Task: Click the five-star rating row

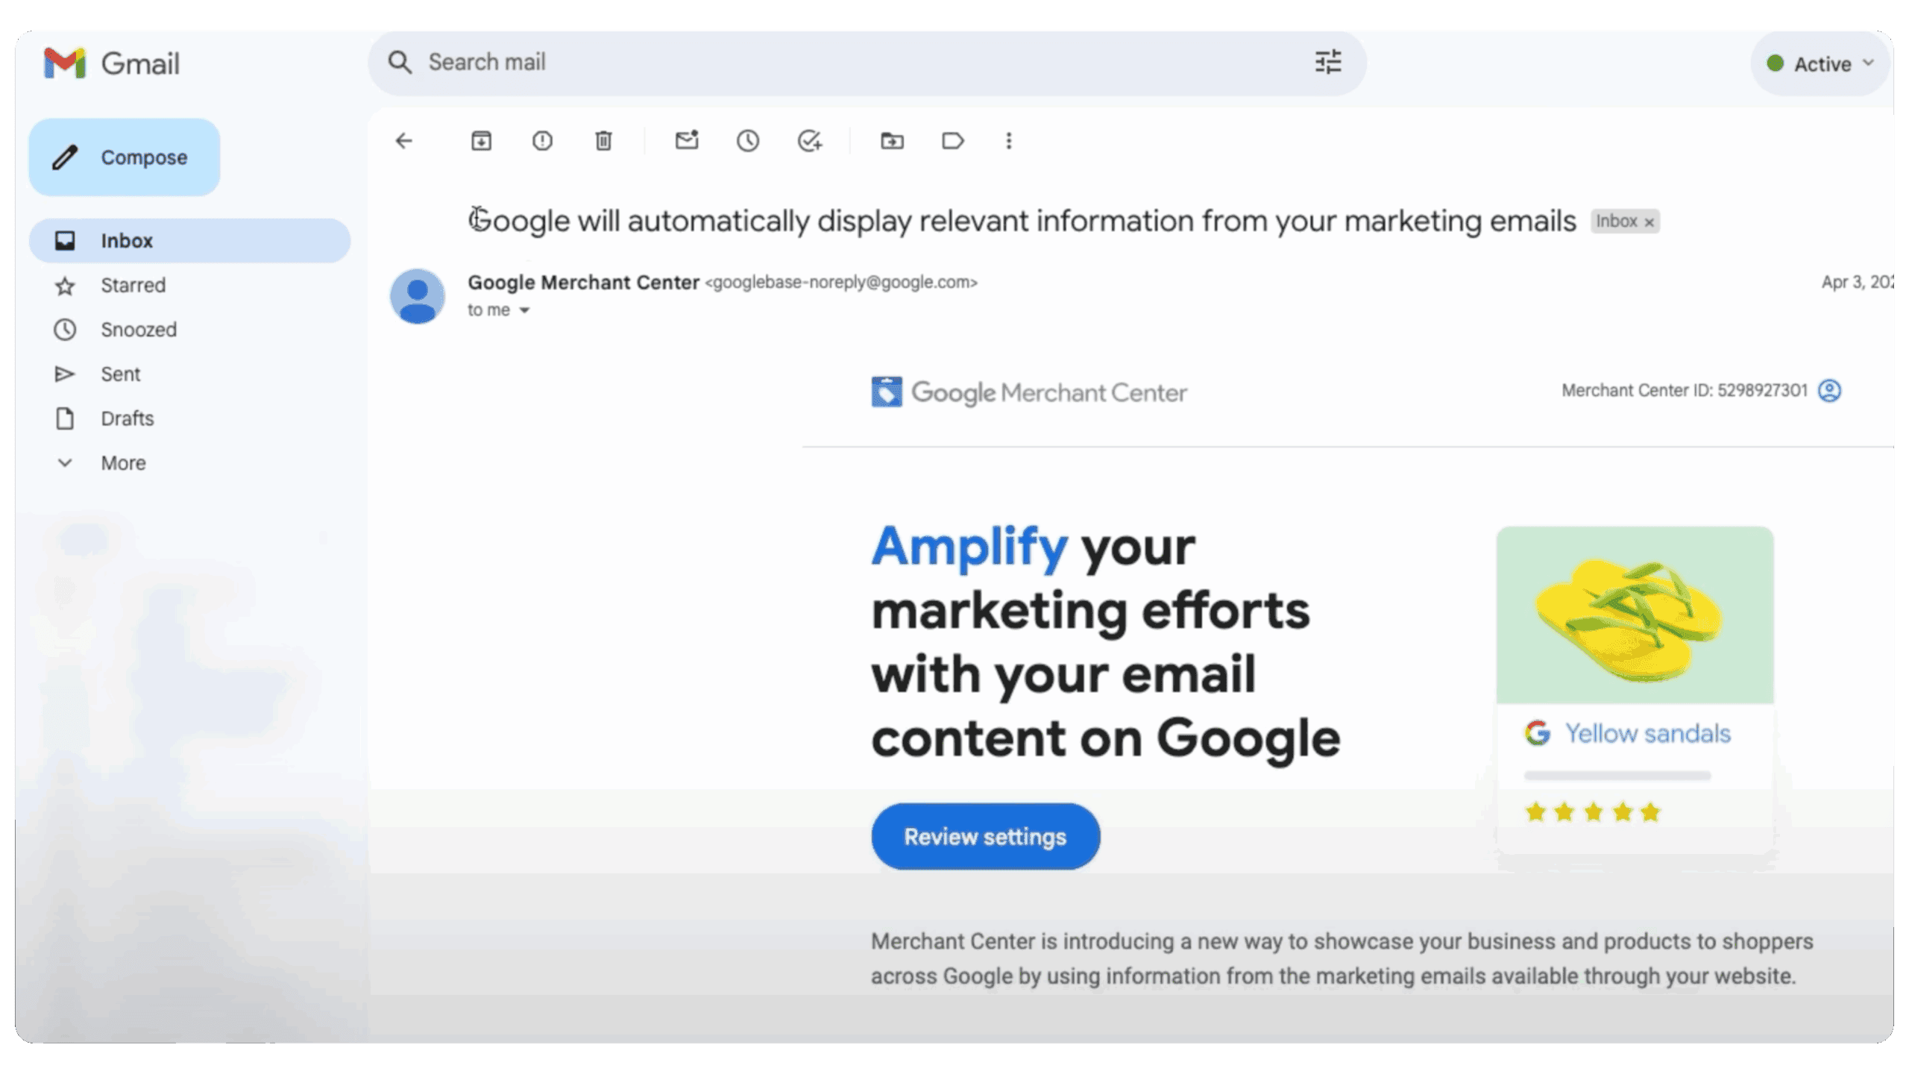Action: (1593, 812)
